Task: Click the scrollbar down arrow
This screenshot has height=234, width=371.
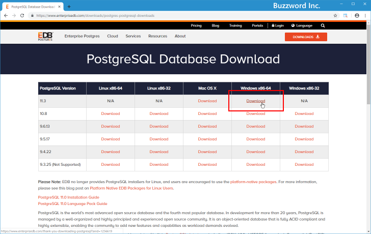Action: click(x=368, y=231)
